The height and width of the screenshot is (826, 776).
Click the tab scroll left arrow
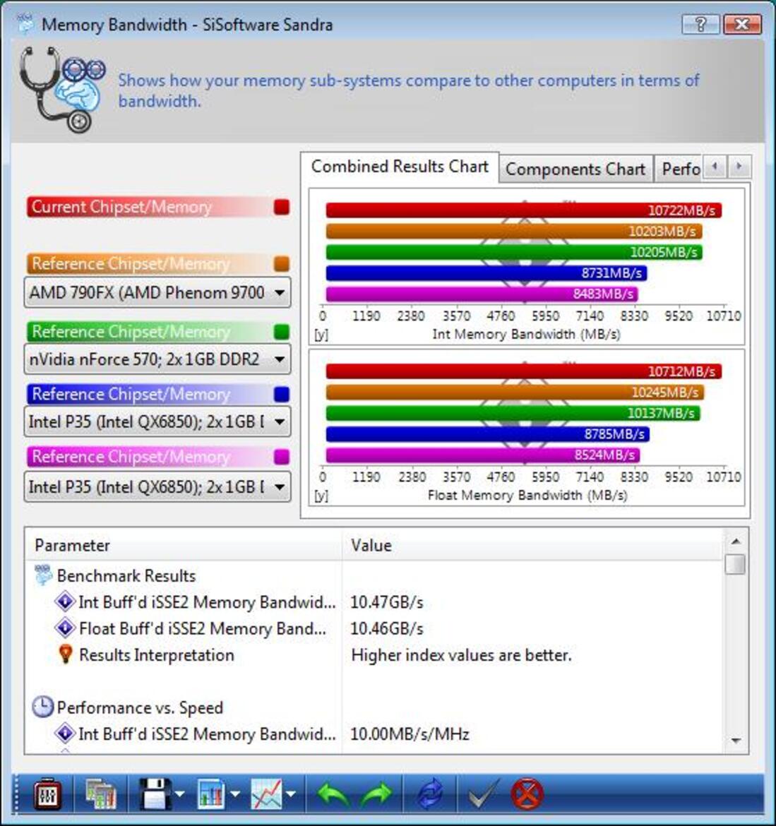[x=715, y=167]
